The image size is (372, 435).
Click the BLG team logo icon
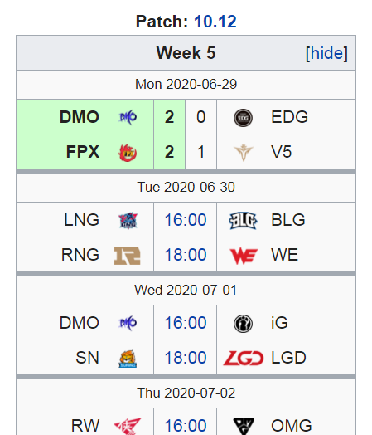click(x=243, y=221)
